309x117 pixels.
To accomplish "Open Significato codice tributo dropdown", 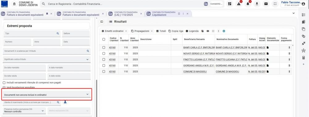I will click(x=47, y=59).
